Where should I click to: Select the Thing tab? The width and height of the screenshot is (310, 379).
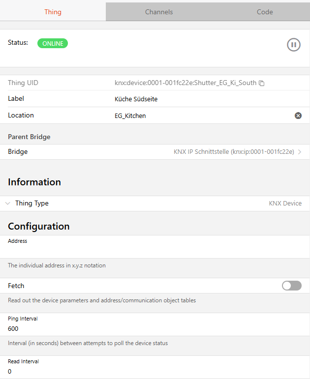[x=53, y=12]
